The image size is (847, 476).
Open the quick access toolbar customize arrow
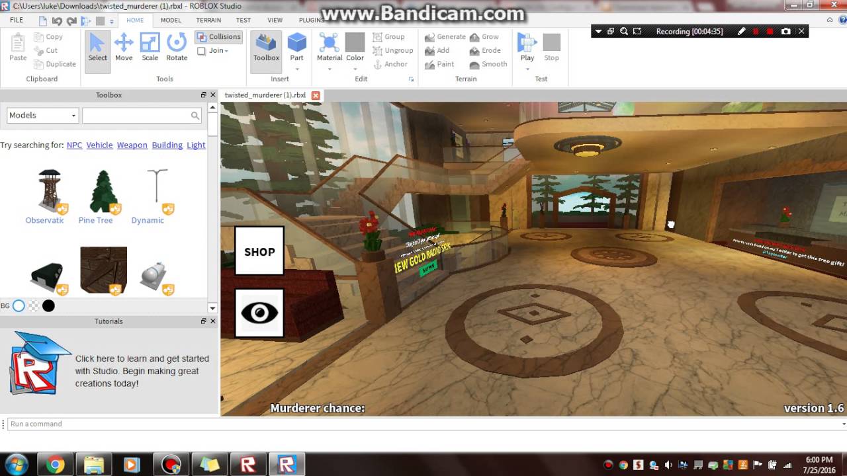[112, 21]
